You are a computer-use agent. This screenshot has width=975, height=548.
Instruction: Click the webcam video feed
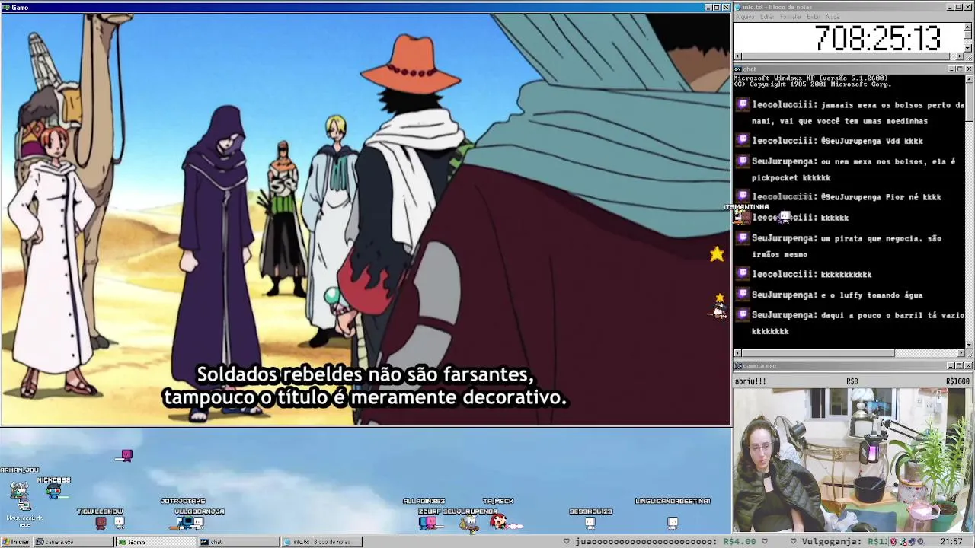852,460
